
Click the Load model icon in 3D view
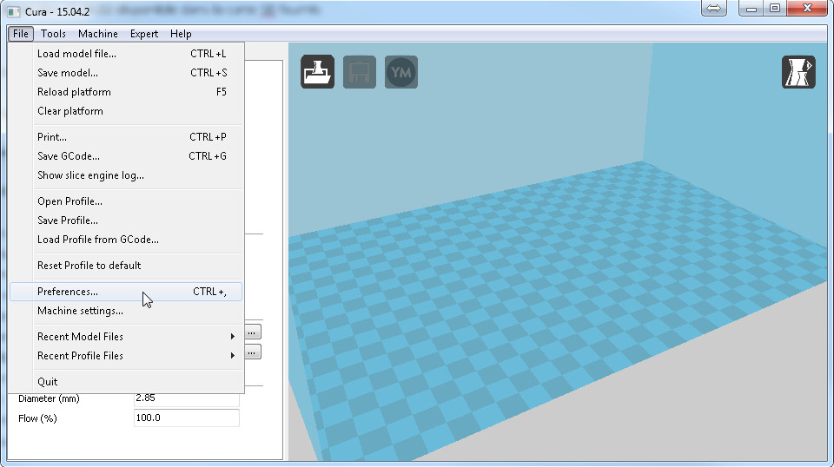pyautogui.click(x=318, y=72)
